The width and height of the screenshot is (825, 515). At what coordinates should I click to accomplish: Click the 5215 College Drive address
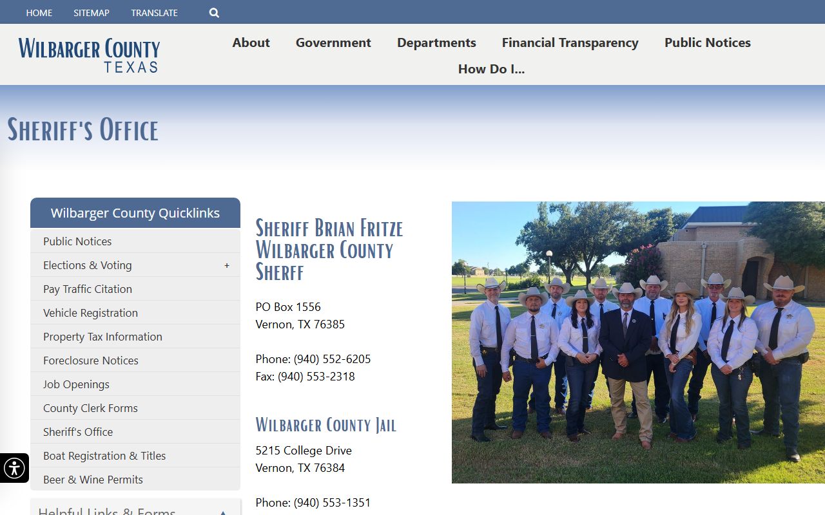[304, 451]
